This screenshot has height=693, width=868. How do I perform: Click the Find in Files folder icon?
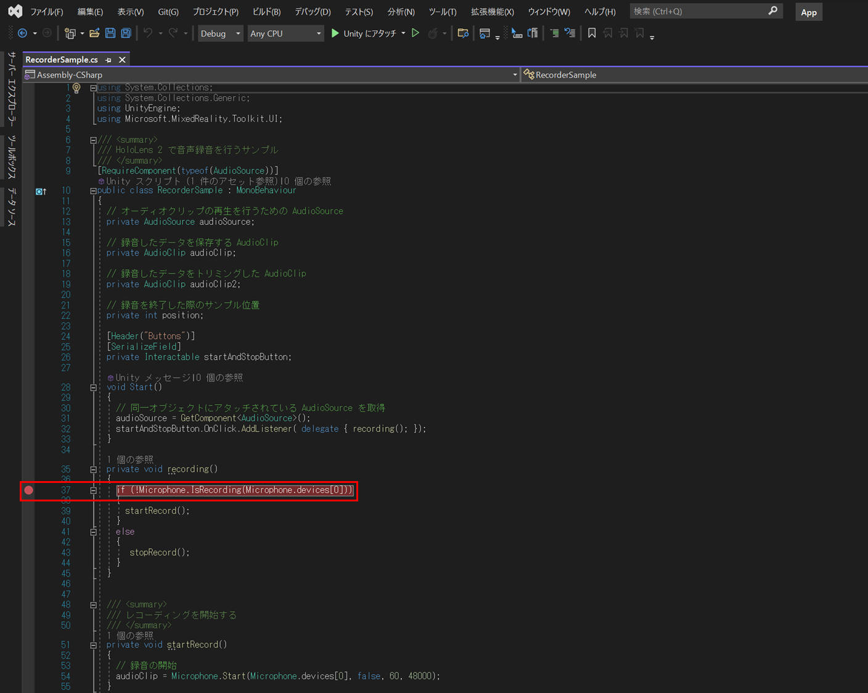click(463, 33)
